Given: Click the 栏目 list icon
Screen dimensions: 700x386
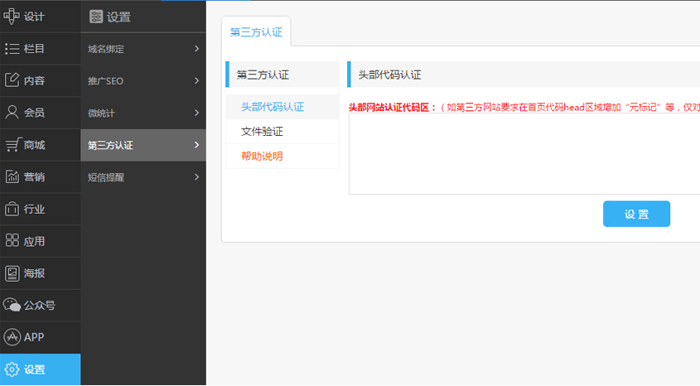Looking at the screenshot, I should [12, 49].
